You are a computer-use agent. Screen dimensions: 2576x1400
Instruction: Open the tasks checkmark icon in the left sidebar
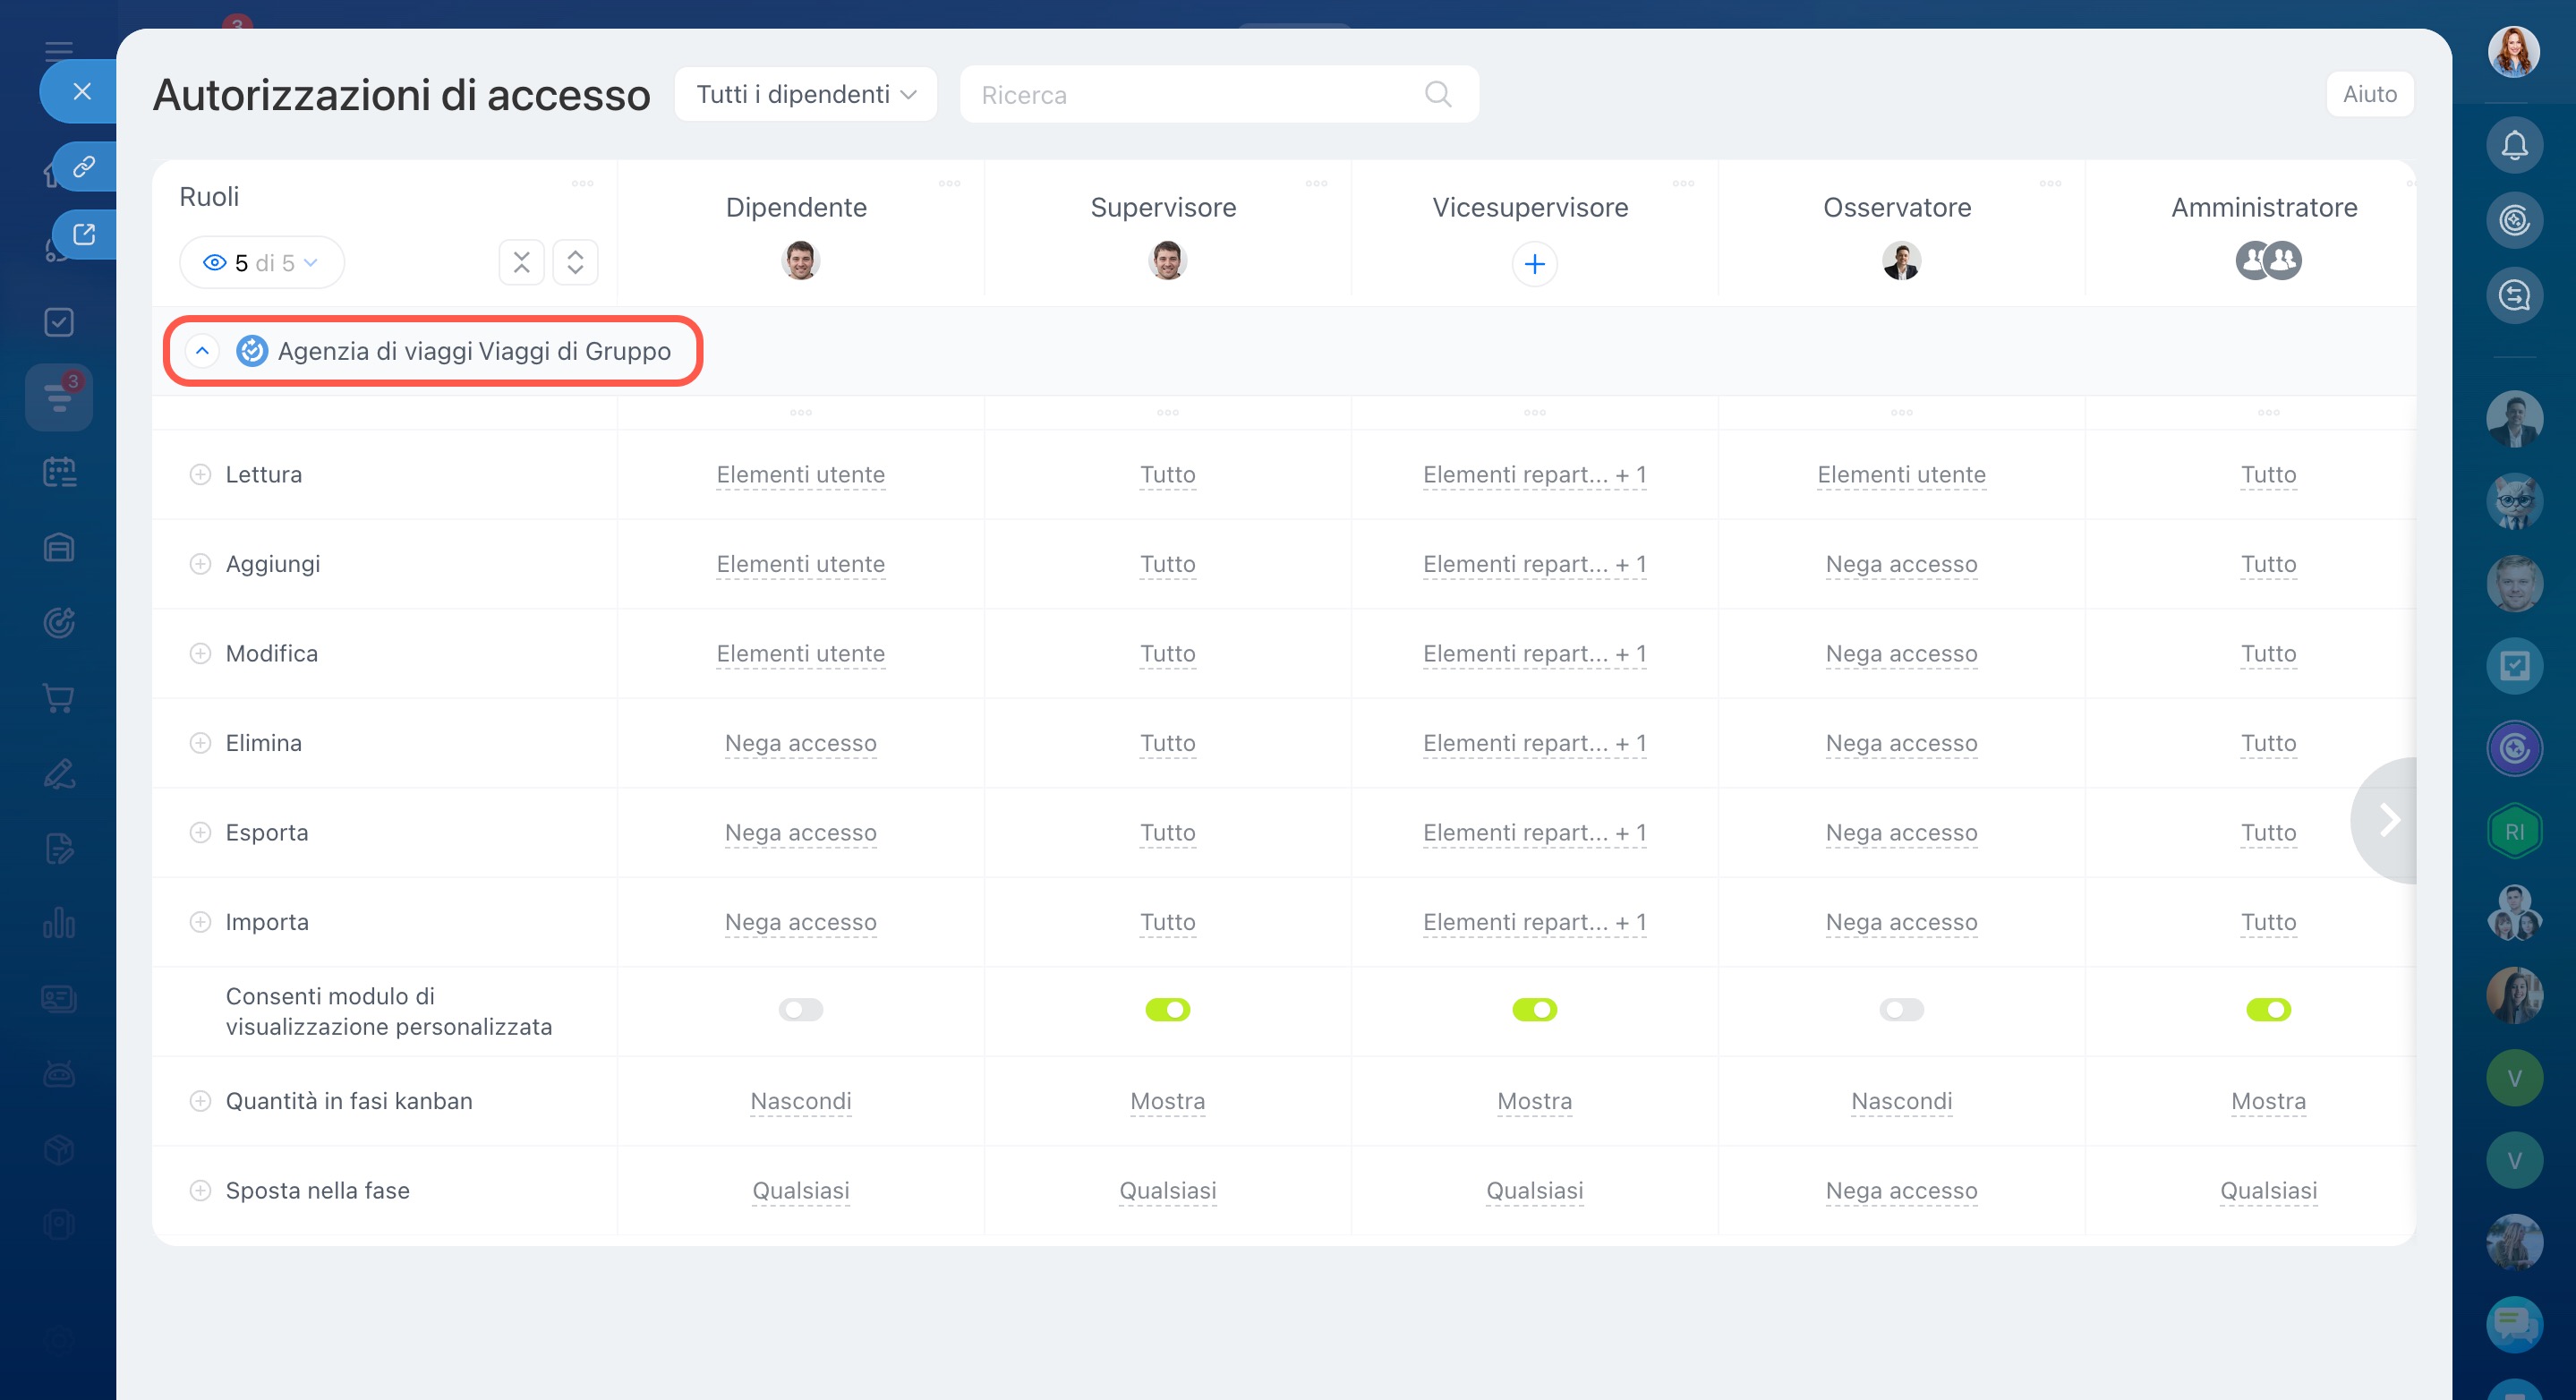tap(59, 322)
